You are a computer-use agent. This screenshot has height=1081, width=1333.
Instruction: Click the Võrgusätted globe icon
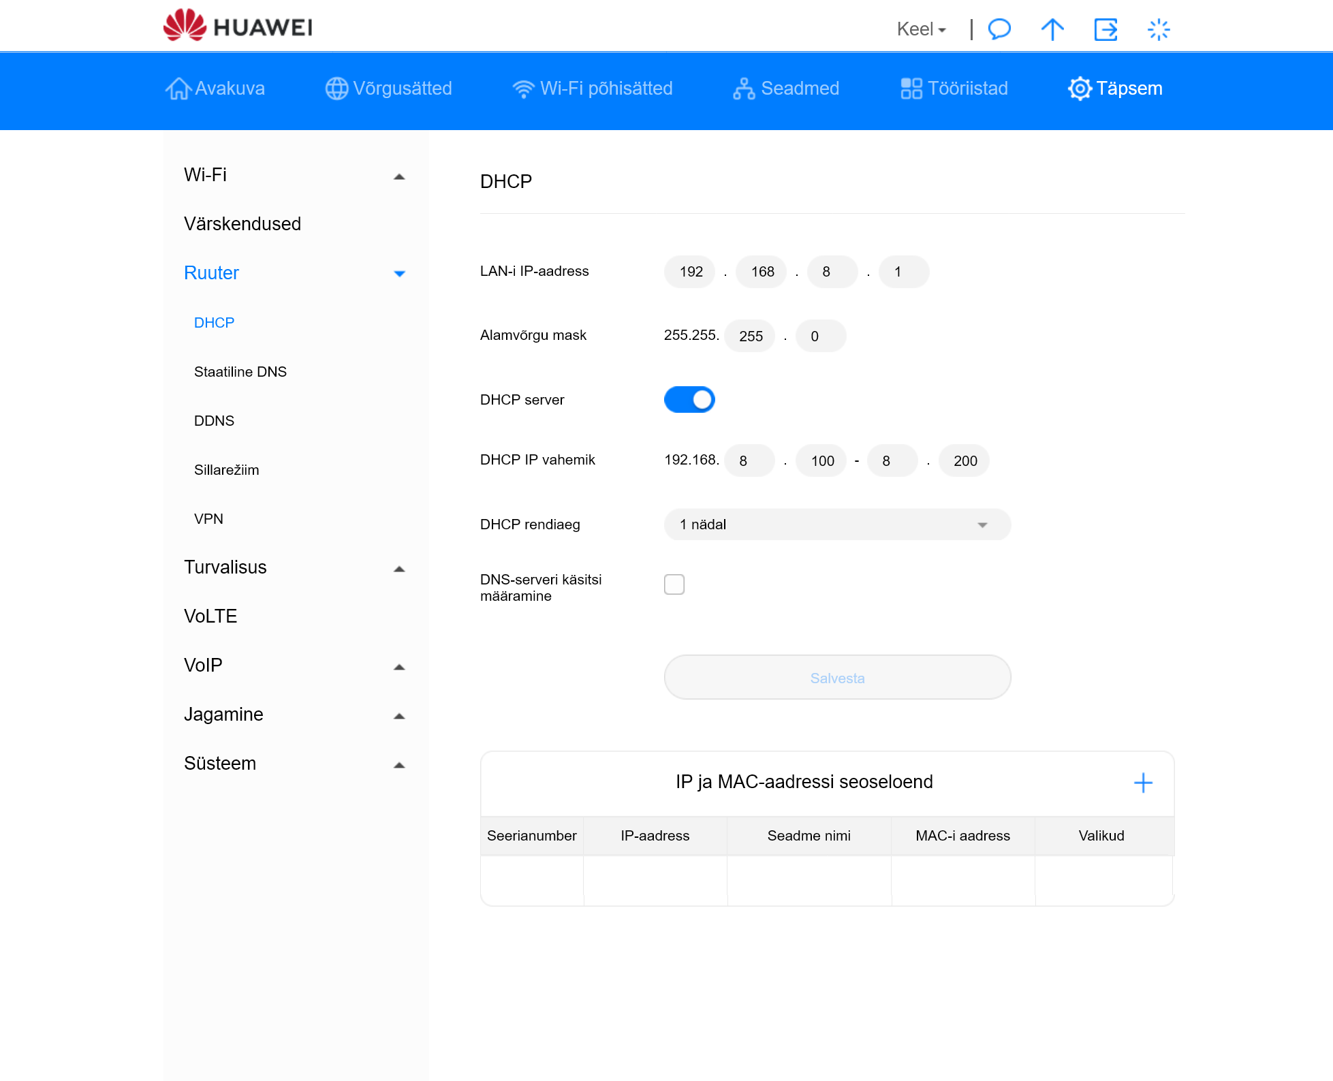(x=336, y=89)
